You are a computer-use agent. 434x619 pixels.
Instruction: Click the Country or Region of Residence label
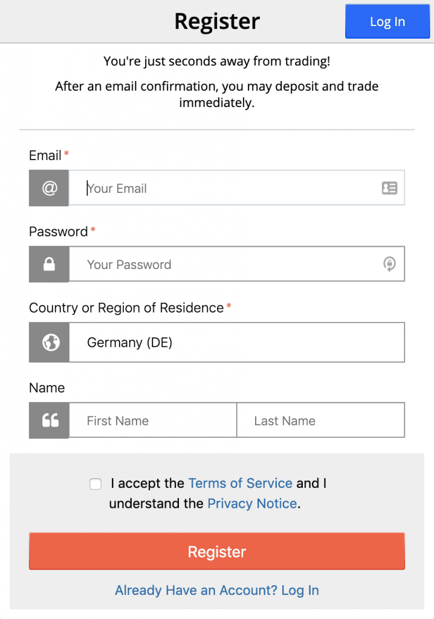[126, 308]
